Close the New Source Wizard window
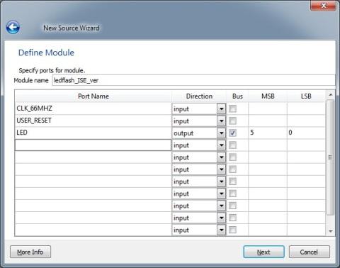The height and width of the screenshot is (268, 340). 323,6
